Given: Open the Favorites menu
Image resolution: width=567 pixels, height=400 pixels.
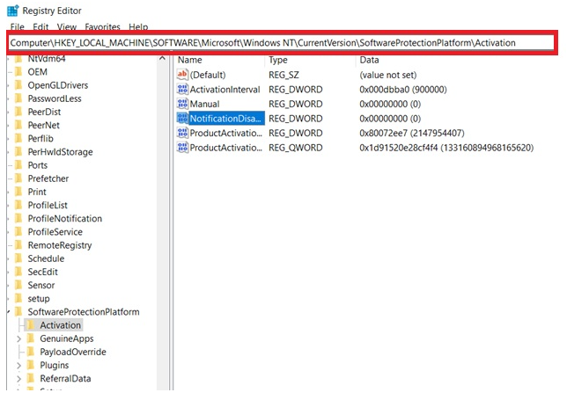Looking at the screenshot, I should coord(102,27).
